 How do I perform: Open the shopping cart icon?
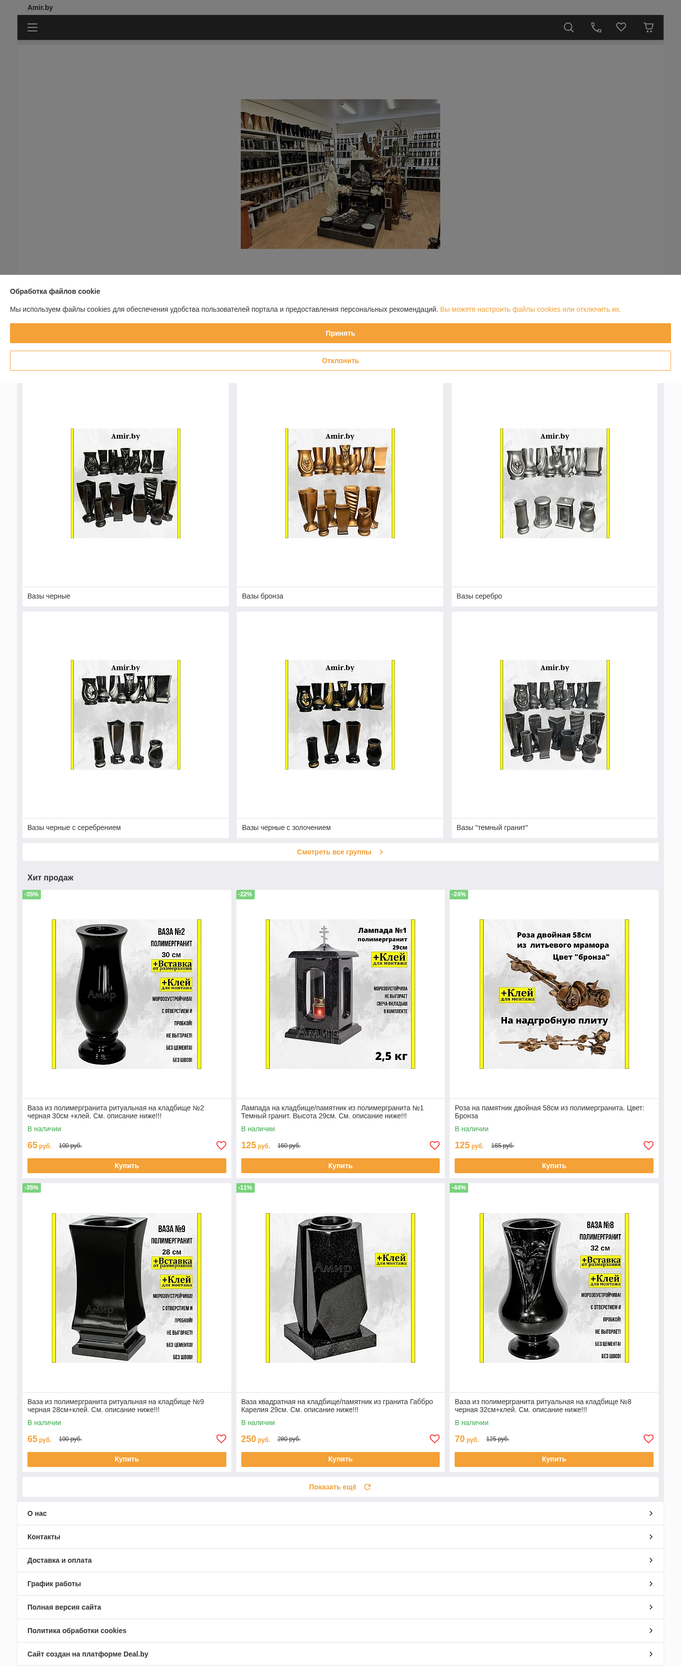(x=648, y=27)
